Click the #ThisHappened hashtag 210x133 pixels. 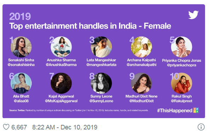(175, 110)
